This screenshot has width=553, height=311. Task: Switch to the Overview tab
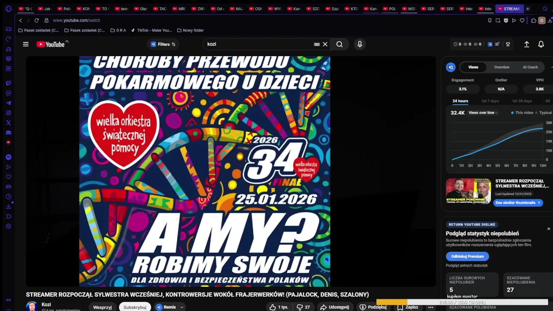pyautogui.click(x=502, y=67)
